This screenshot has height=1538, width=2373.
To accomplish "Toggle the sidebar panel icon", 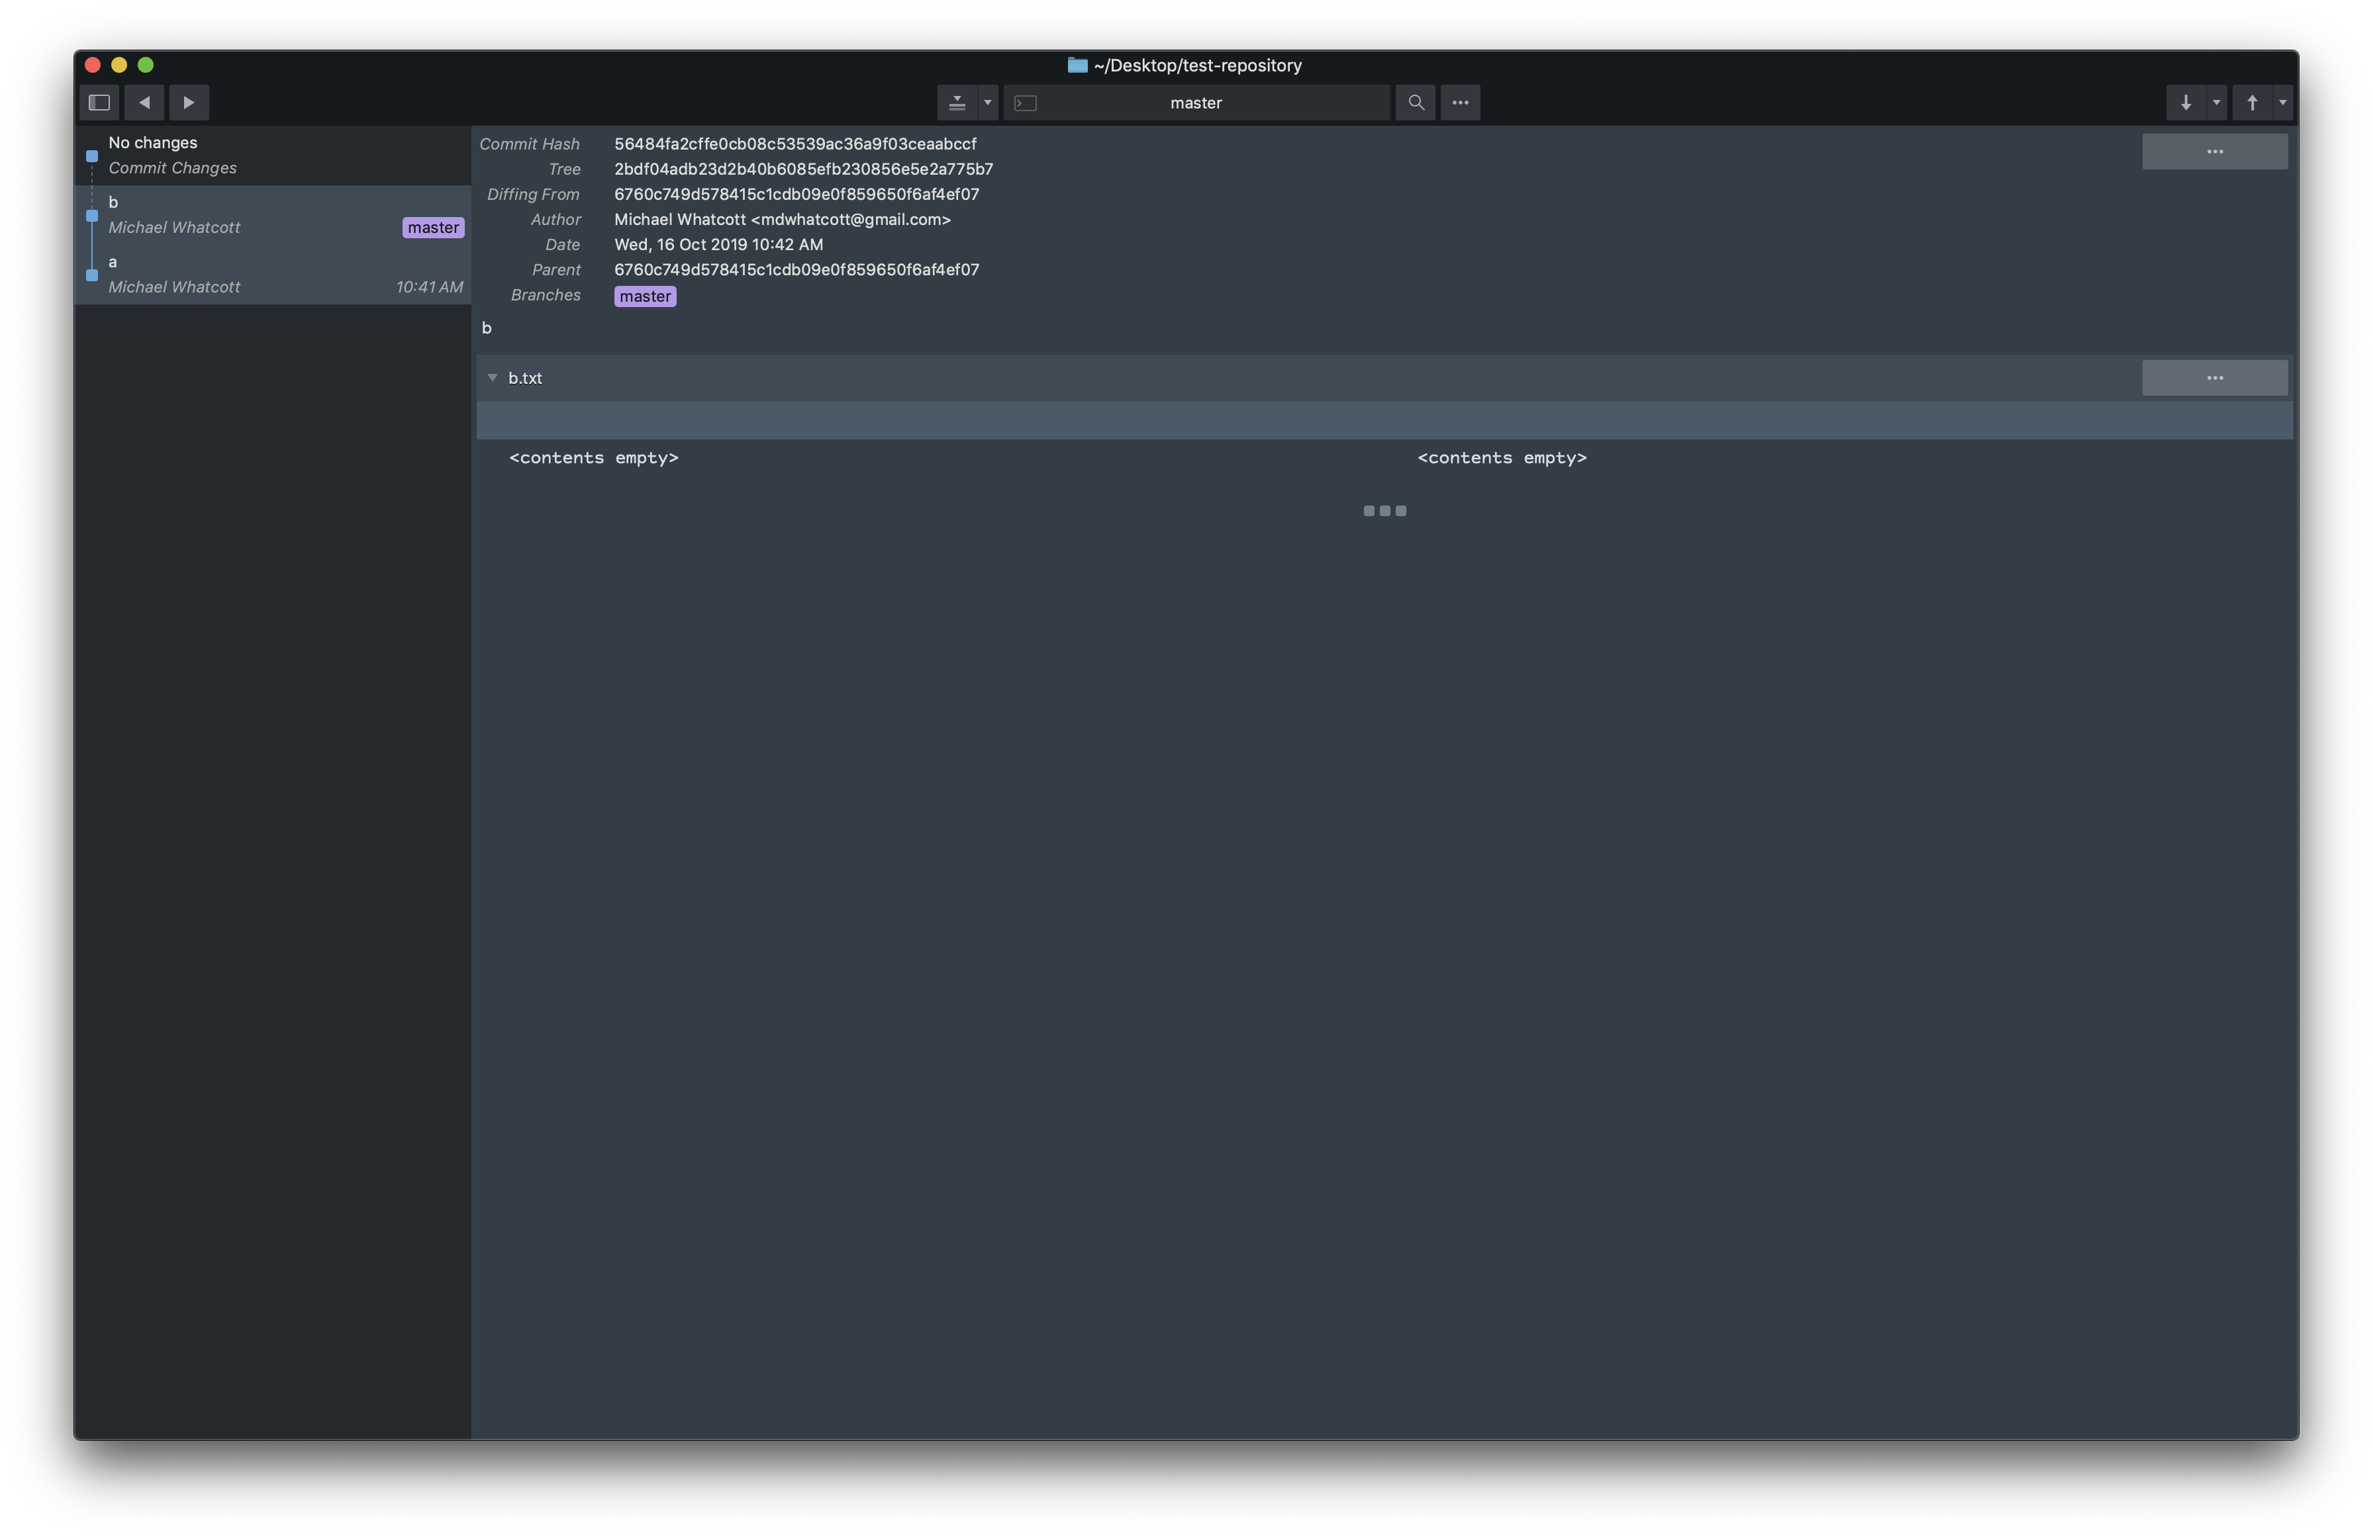I will [x=100, y=103].
